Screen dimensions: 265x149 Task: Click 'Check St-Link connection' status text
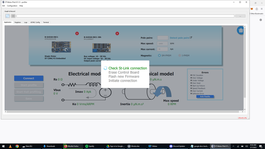[128, 68]
